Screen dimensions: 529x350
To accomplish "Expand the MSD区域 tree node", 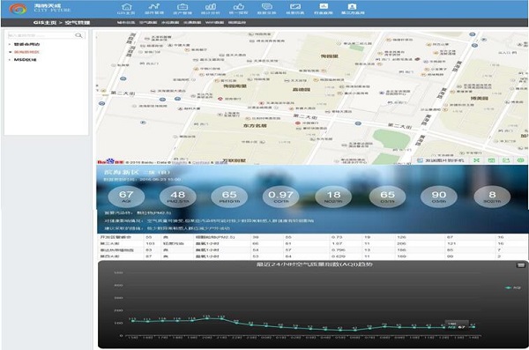I will [x=10, y=60].
